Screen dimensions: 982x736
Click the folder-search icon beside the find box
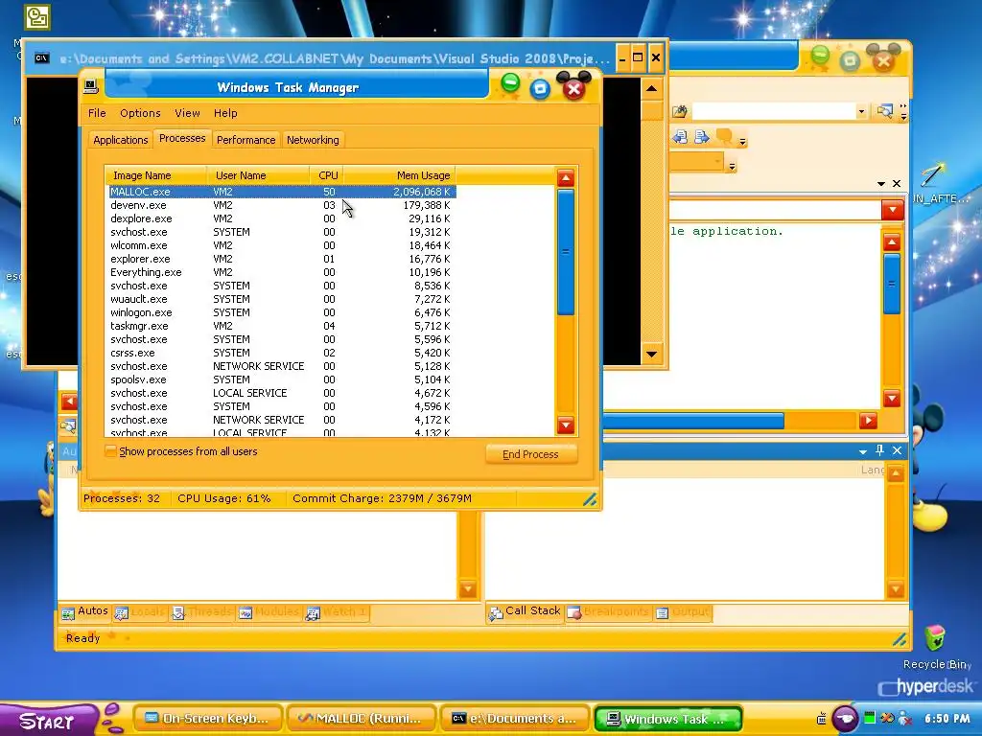(x=680, y=111)
